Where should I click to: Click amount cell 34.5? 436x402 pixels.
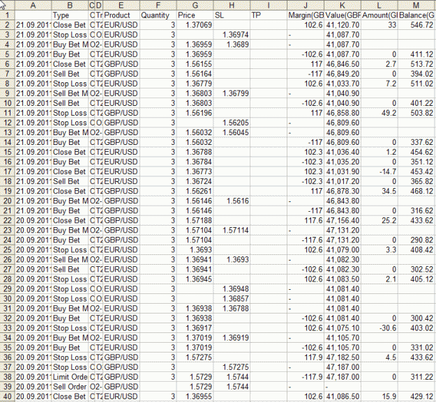coord(379,191)
